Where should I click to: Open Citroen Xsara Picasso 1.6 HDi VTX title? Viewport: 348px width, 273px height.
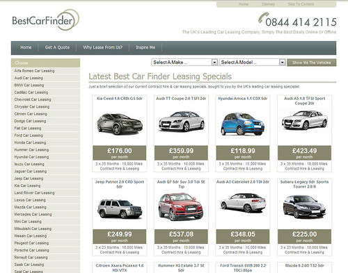click(x=120, y=268)
